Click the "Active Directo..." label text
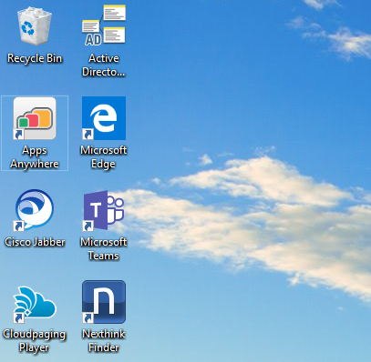This screenshot has height=362, width=371. [x=104, y=65]
